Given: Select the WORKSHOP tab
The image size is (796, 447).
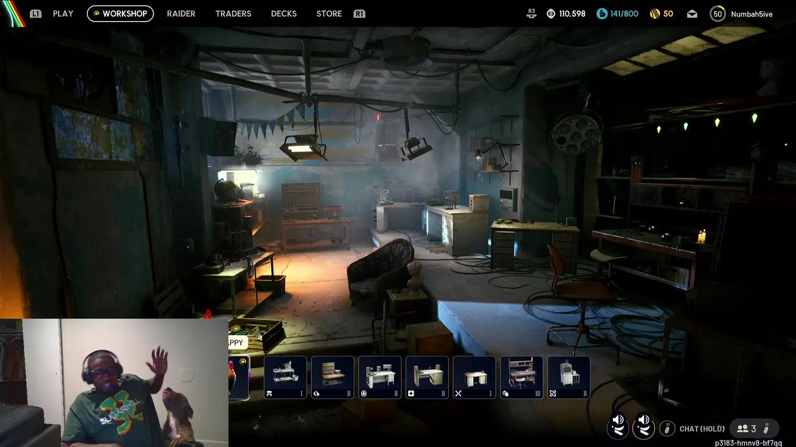Looking at the screenshot, I should pyautogui.click(x=120, y=14).
